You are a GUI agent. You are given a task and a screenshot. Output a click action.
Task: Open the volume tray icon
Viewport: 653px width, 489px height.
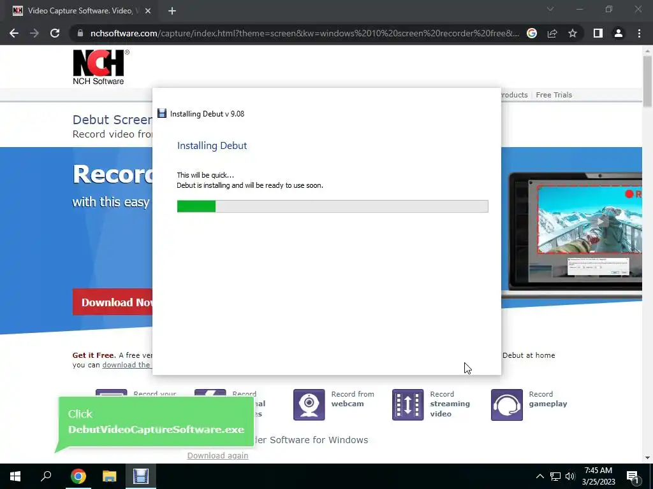[570, 476]
